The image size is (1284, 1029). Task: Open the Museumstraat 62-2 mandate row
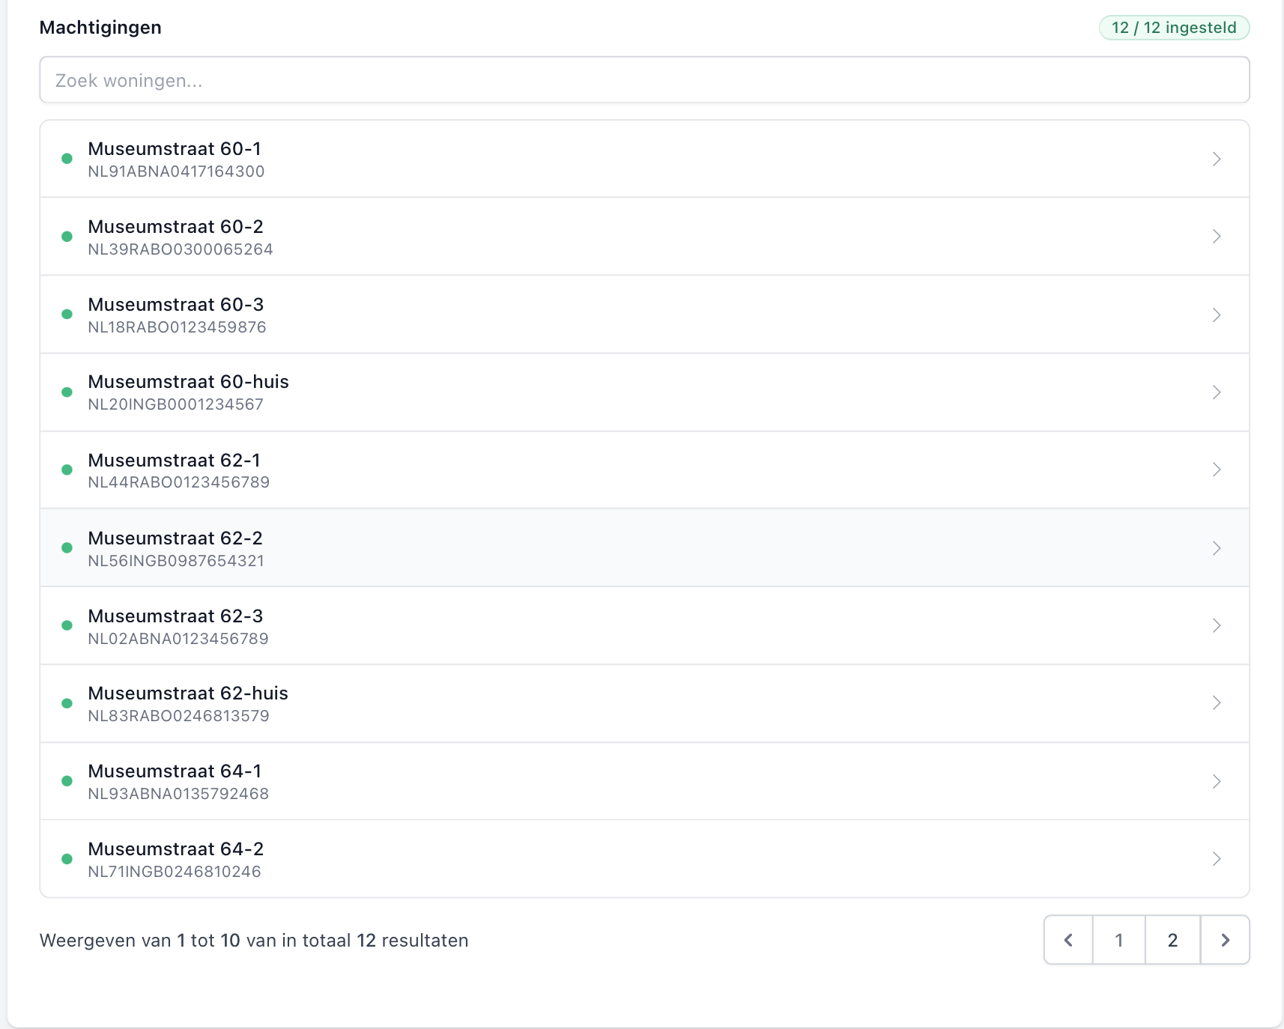175,538
